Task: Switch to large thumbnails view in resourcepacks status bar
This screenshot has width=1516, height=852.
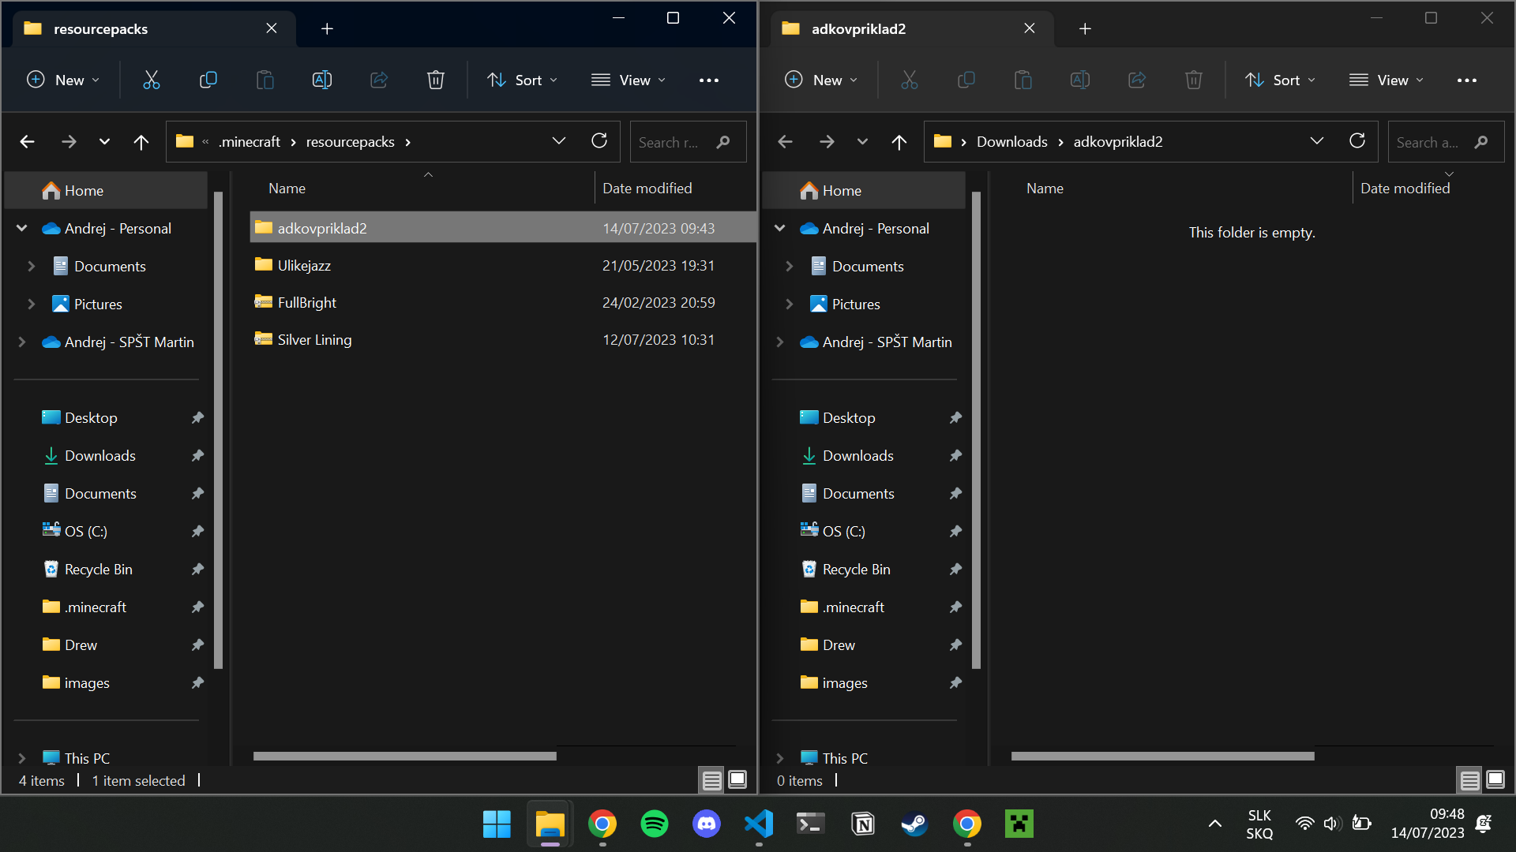Action: 737,780
